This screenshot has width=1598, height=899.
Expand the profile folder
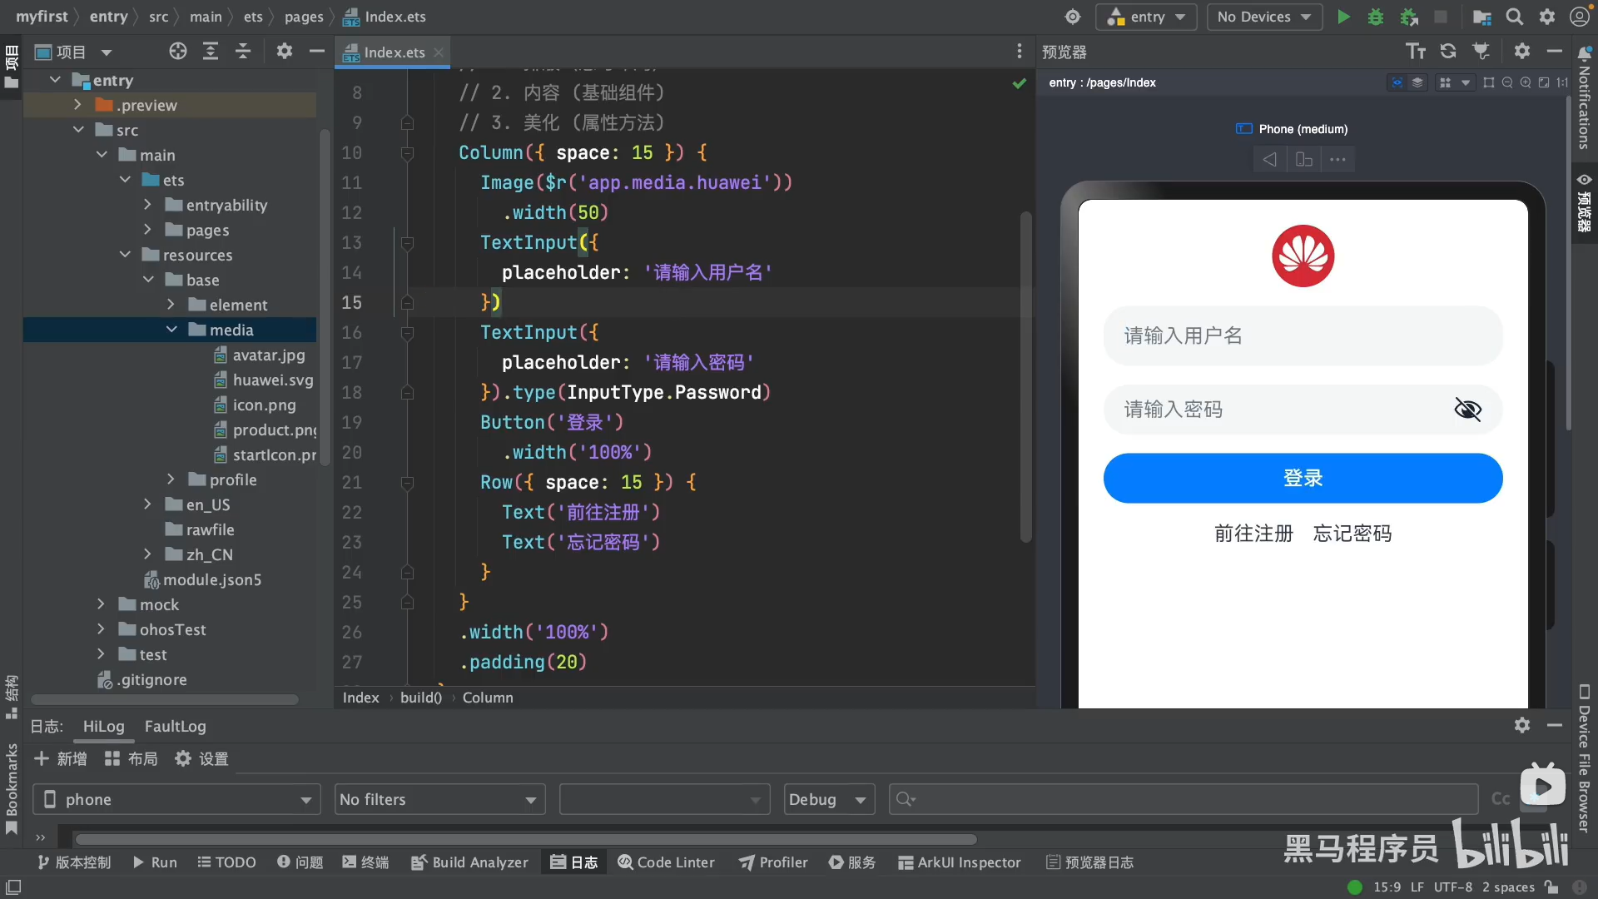(171, 479)
